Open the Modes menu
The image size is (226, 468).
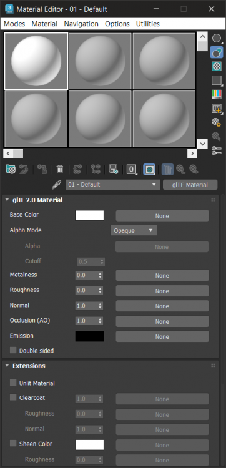pyautogui.click(x=14, y=24)
